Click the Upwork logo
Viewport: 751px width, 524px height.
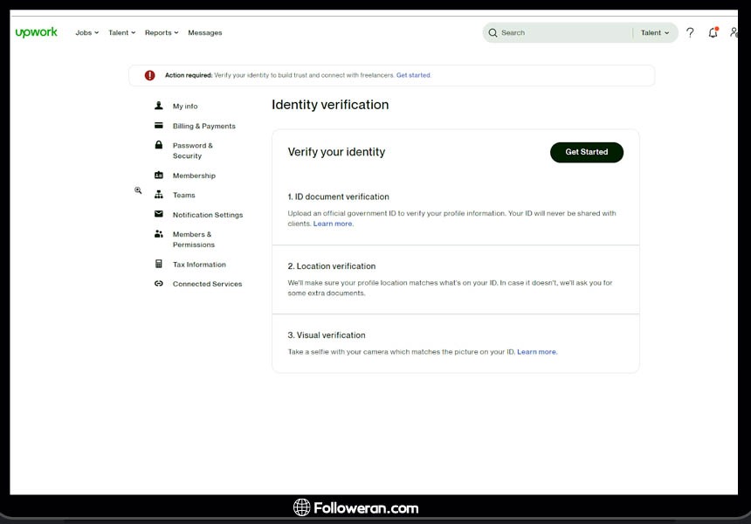point(36,32)
